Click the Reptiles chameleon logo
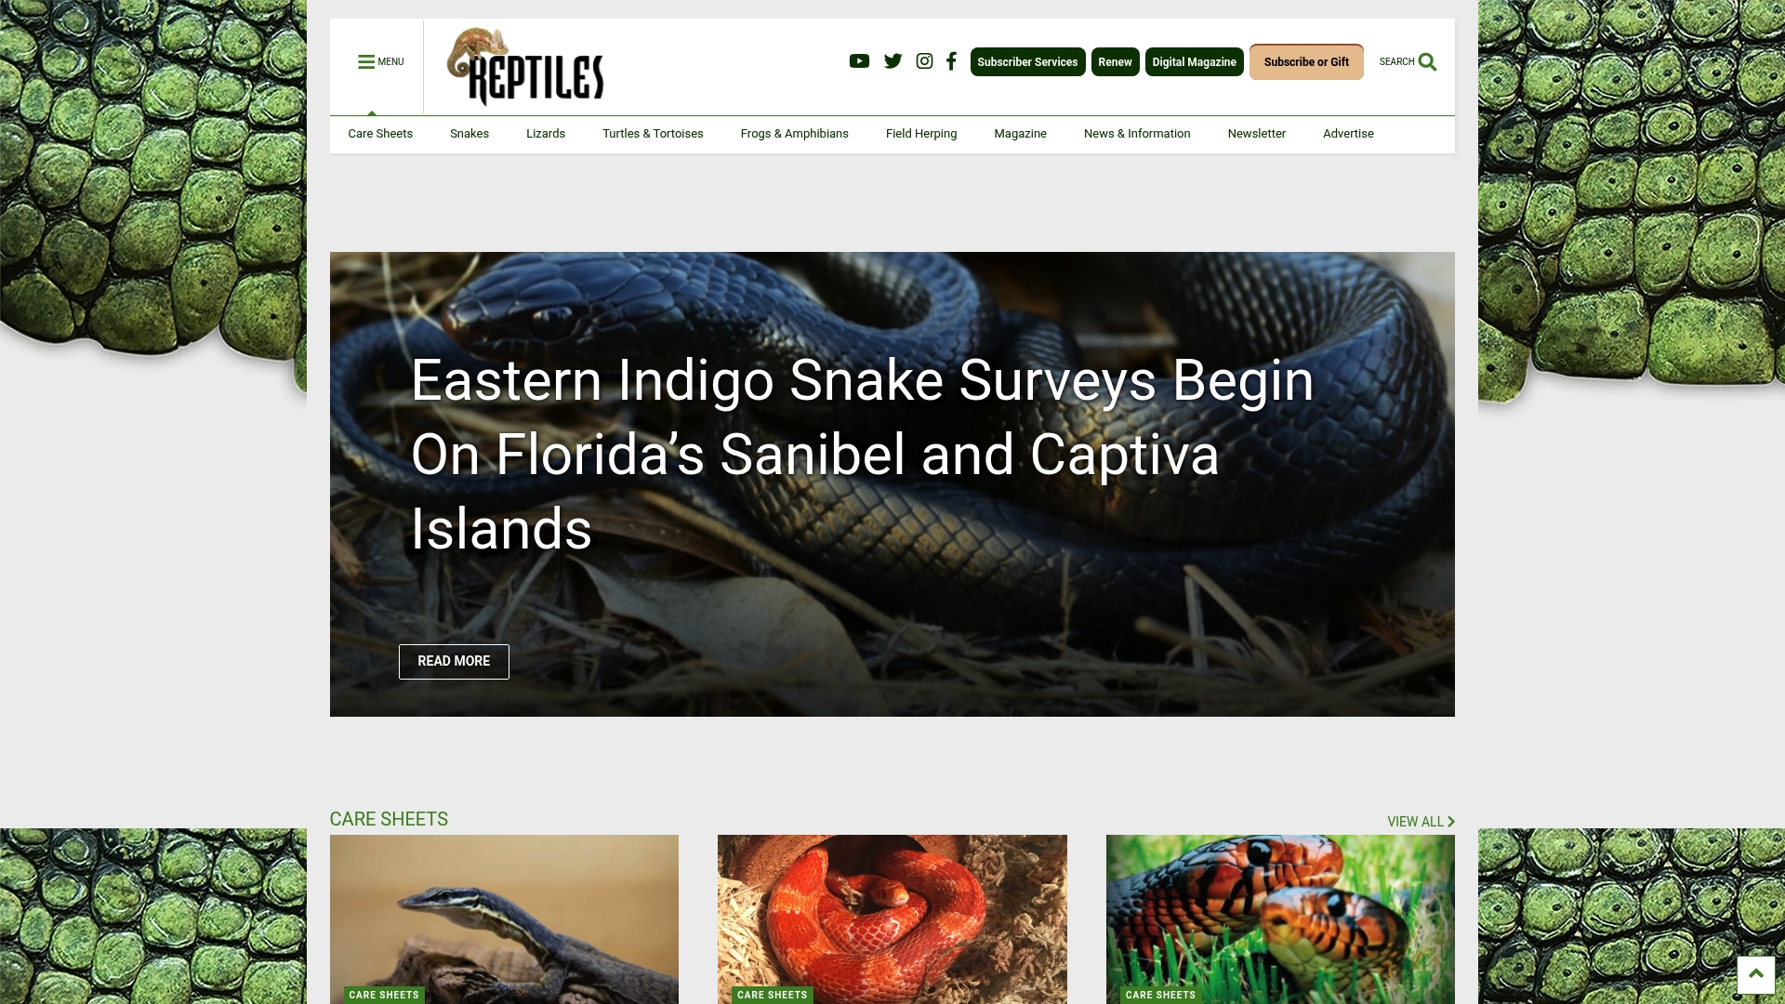Image resolution: width=1785 pixels, height=1004 pixels. pos(525,66)
